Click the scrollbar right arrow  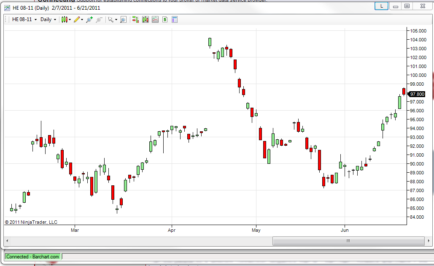(429, 241)
